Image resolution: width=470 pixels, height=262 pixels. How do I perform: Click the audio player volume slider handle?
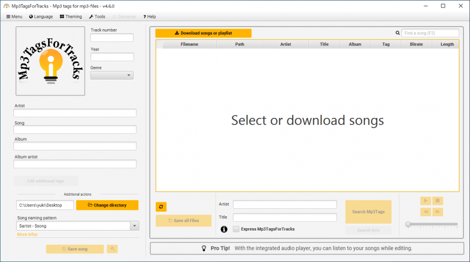(408, 224)
